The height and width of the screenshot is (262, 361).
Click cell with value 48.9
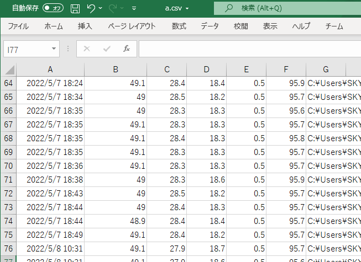point(116,221)
